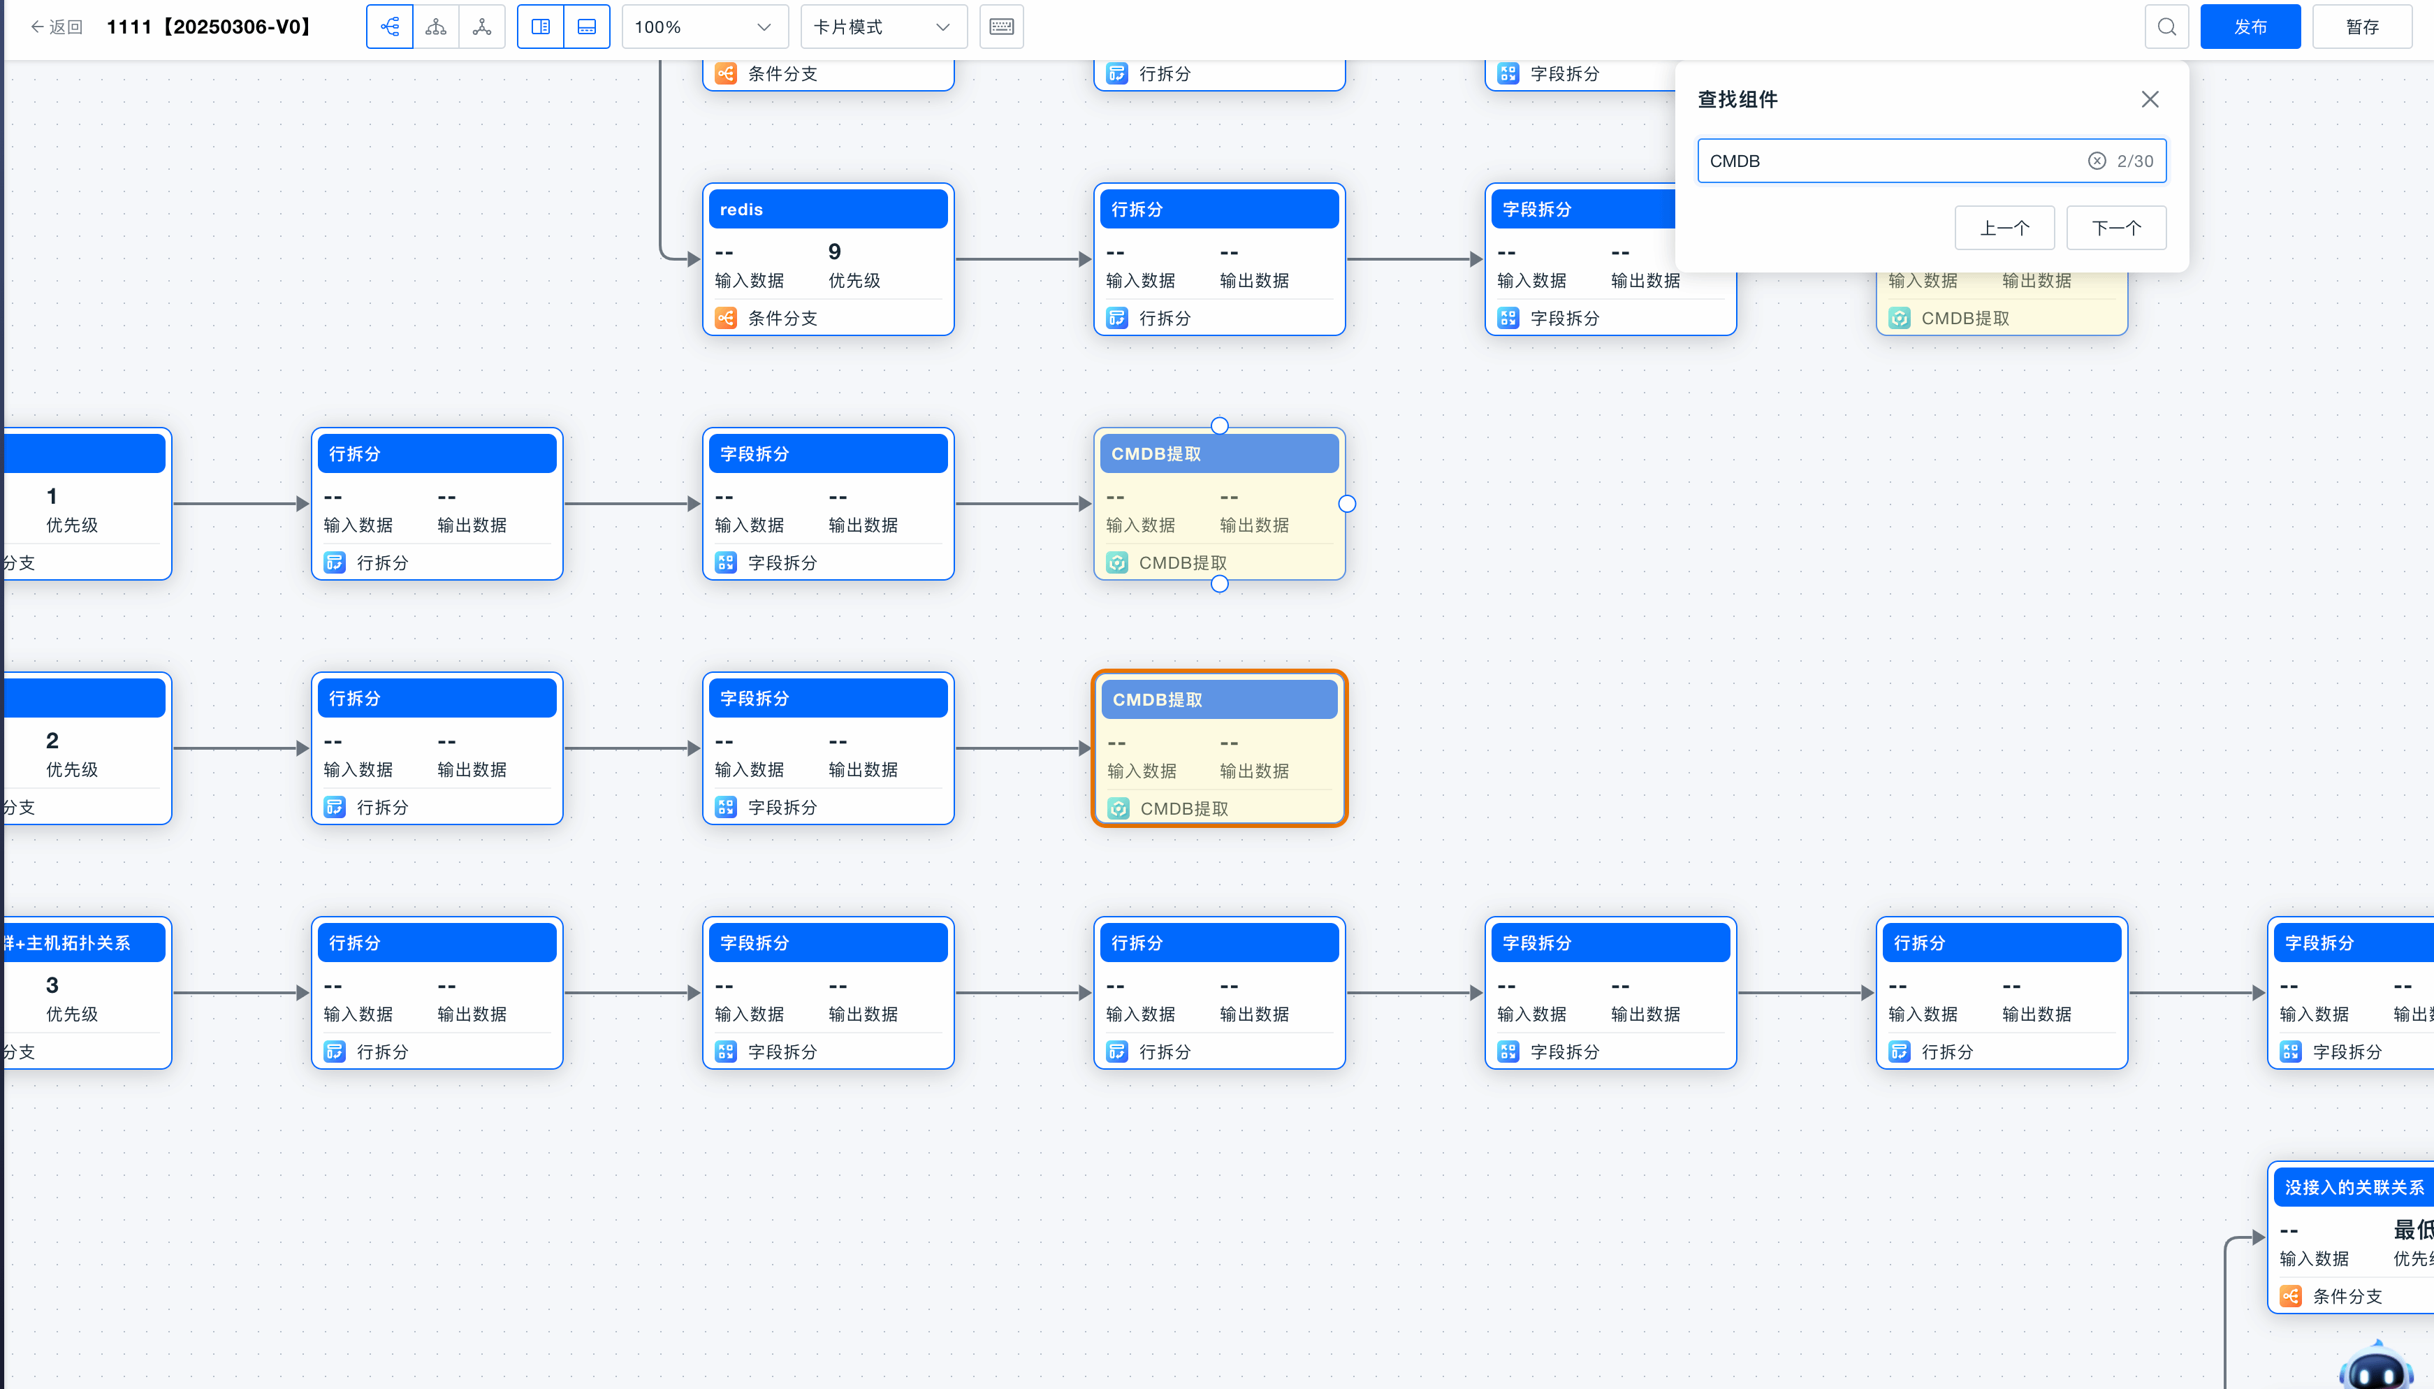The width and height of the screenshot is (2434, 1389).
Task: Expand the 卡片模式 display mode dropdown
Action: [882, 27]
